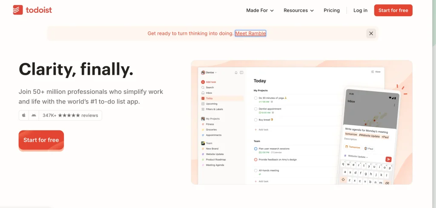
Task: Click the Today heading in the app preview
Action: pyautogui.click(x=260, y=81)
